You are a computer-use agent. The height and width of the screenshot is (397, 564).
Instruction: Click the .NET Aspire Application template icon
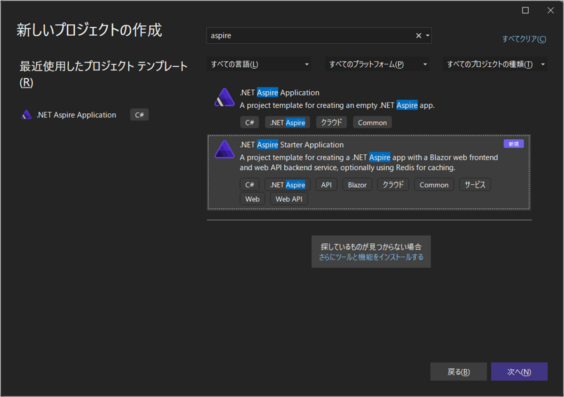(224, 97)
